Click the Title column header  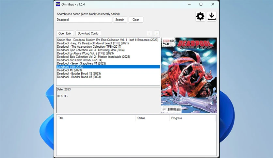click(96, 118)
